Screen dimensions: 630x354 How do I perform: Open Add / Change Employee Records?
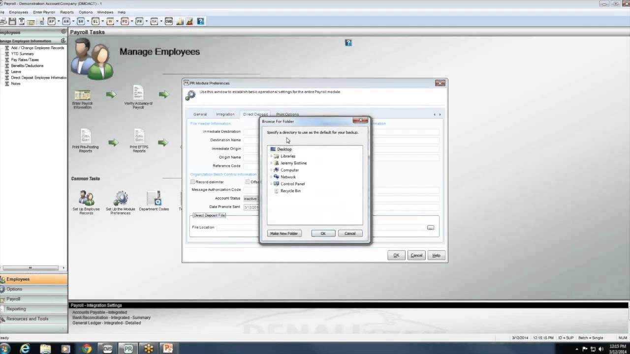37,48
